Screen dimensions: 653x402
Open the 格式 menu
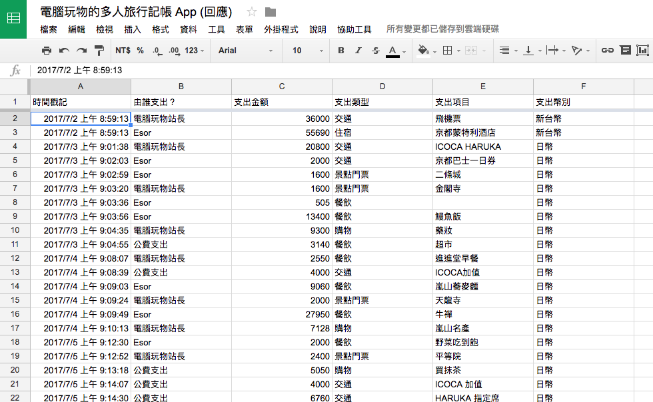point(161,29)
